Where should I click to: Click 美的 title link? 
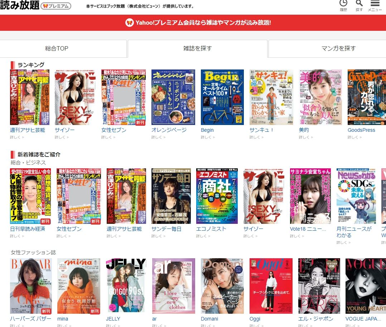point(304,130)
